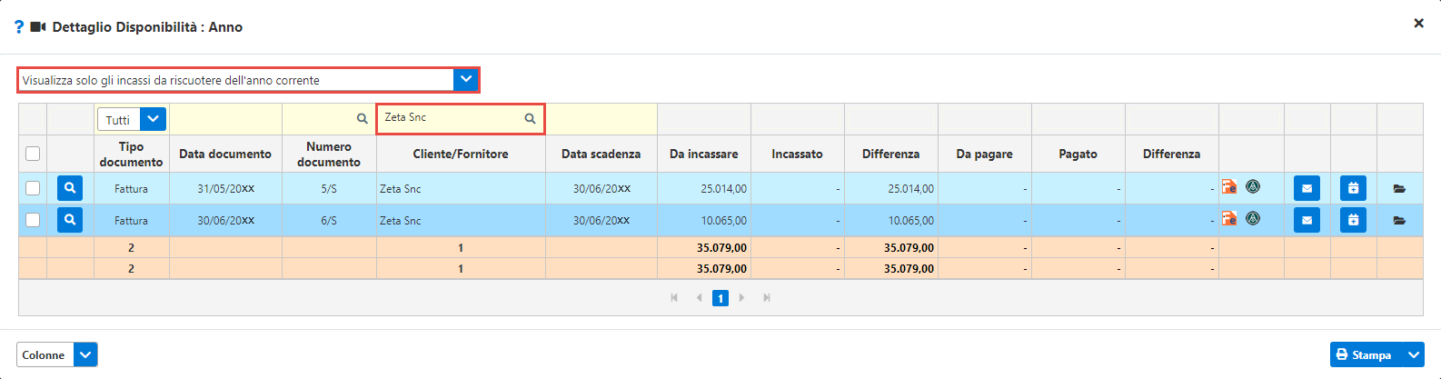
Task: Click date 31/05/20XX in first row
Action: (225, 189)
